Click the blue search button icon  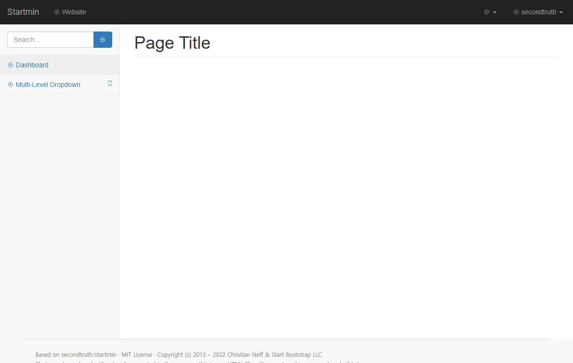tap(103, 40)
